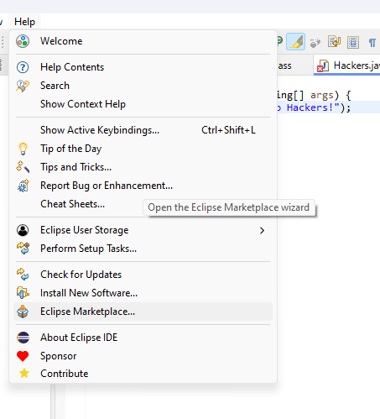Click the Tip of the Day lightbulb icon
Screen dimensions: 380x419
click(23, 149)
